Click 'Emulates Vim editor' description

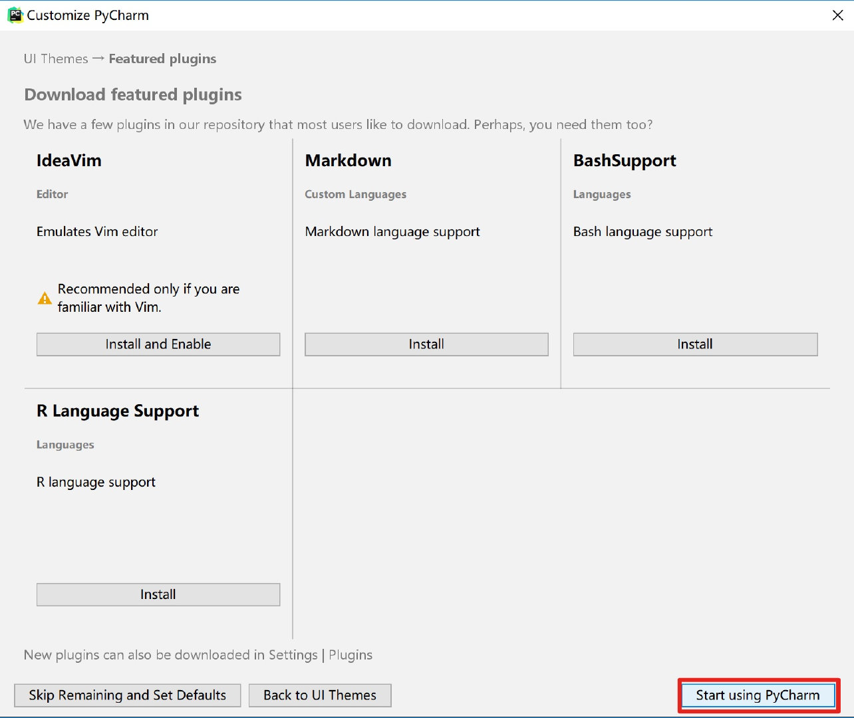(97, 231)
